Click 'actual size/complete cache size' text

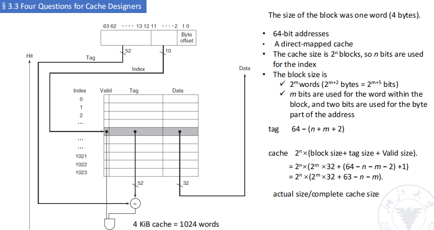pos(326,194)
